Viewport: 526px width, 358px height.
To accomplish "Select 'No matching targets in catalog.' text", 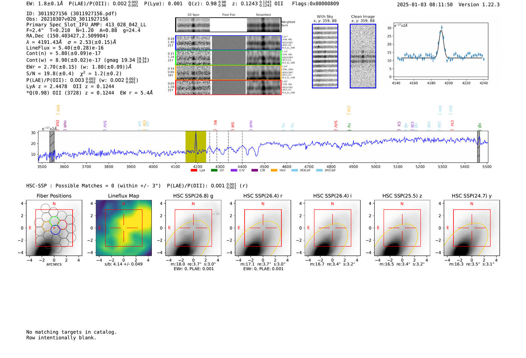I will (71, 332).
